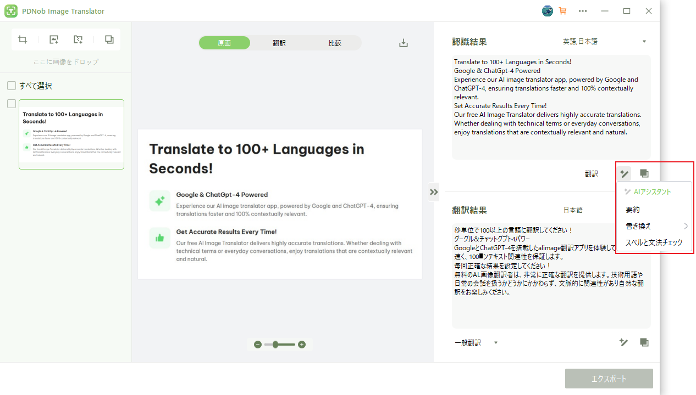Open the Add Image import icon
The width and height of the screenshot is (696, 395).
point(53,39)
